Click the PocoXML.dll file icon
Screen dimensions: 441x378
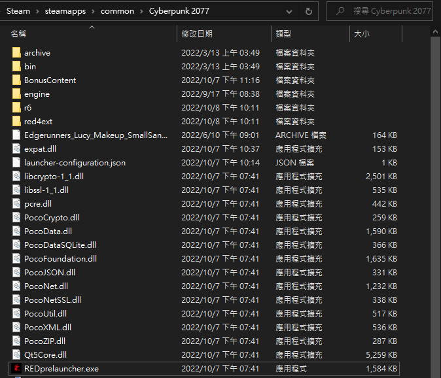pos(16,328)
